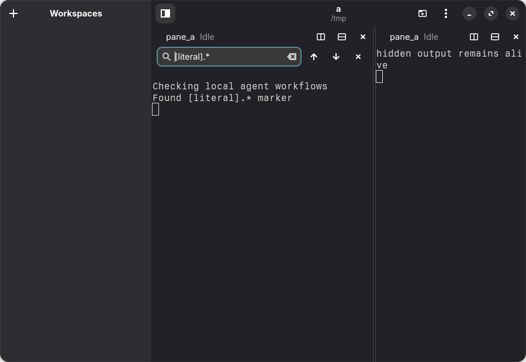Click 'hidden output remains' text in right pane
526x362 pixels.
tap(437, 54)
